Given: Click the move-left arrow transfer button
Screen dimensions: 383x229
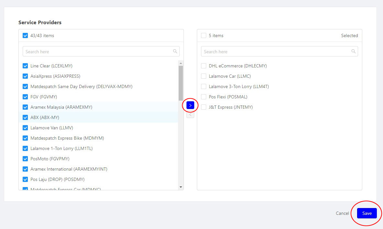Looking at the screenshot, I should [190, 114].
